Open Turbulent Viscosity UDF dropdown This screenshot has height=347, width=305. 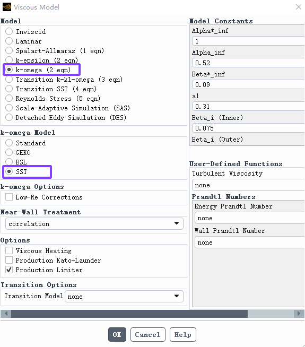click(x=249, y=185)
